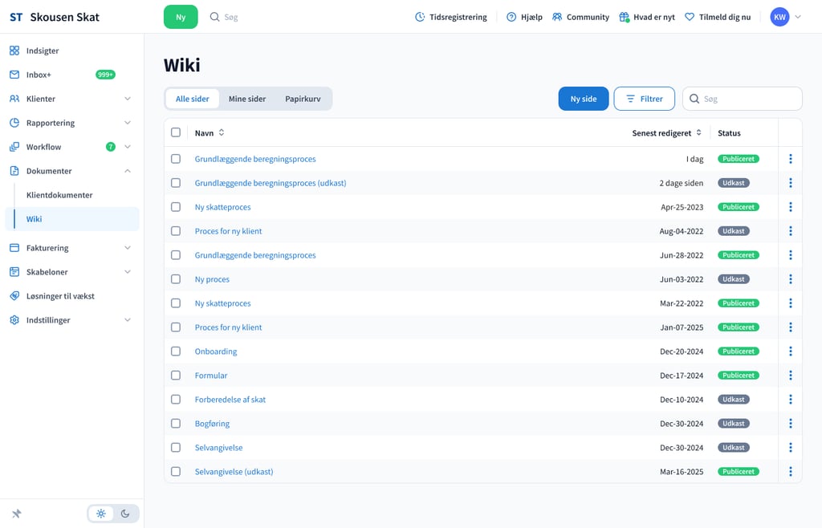Open Hvad er nyt gift icon
The width and height of the screenshot is (822, 528).
pyautogui.click(x=625, y=17)
